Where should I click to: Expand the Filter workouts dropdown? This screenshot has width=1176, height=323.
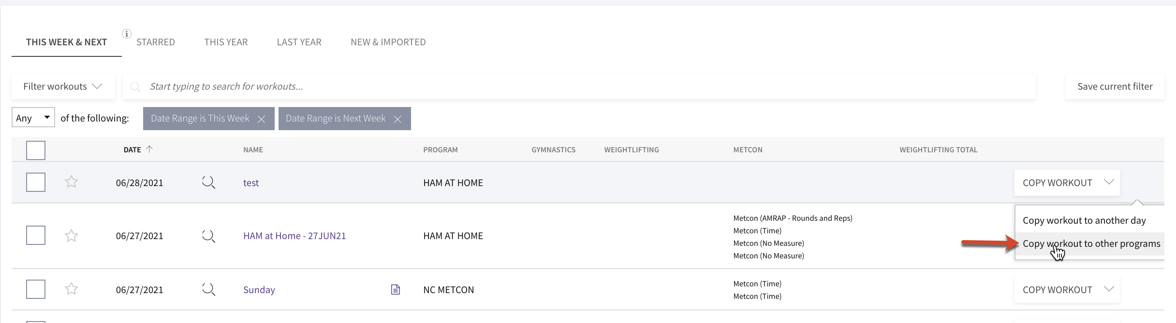(x=63, y=86)
